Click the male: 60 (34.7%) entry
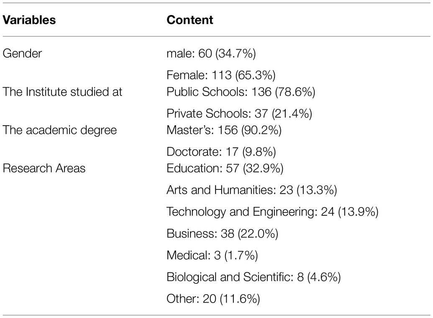This screenshot has height=318, width=433. 211,53
